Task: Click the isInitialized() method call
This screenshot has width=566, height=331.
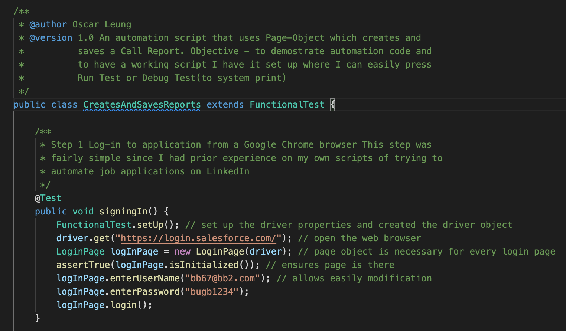Action: [x=209, y=265]
